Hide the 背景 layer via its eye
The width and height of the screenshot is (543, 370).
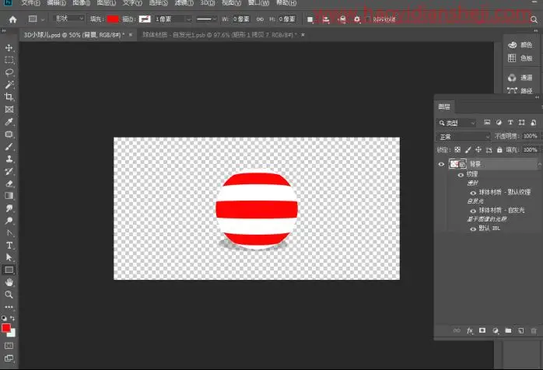(x=441, y=164)
